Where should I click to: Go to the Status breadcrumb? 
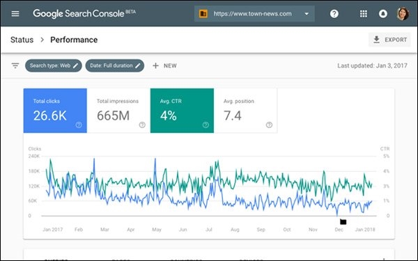[22, 40]
